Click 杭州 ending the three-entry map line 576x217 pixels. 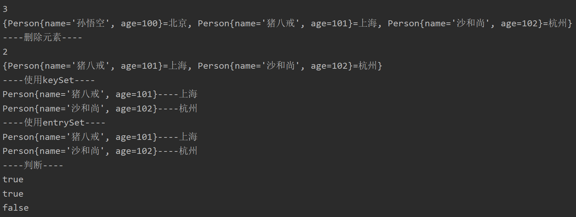[x=558, y=23]
